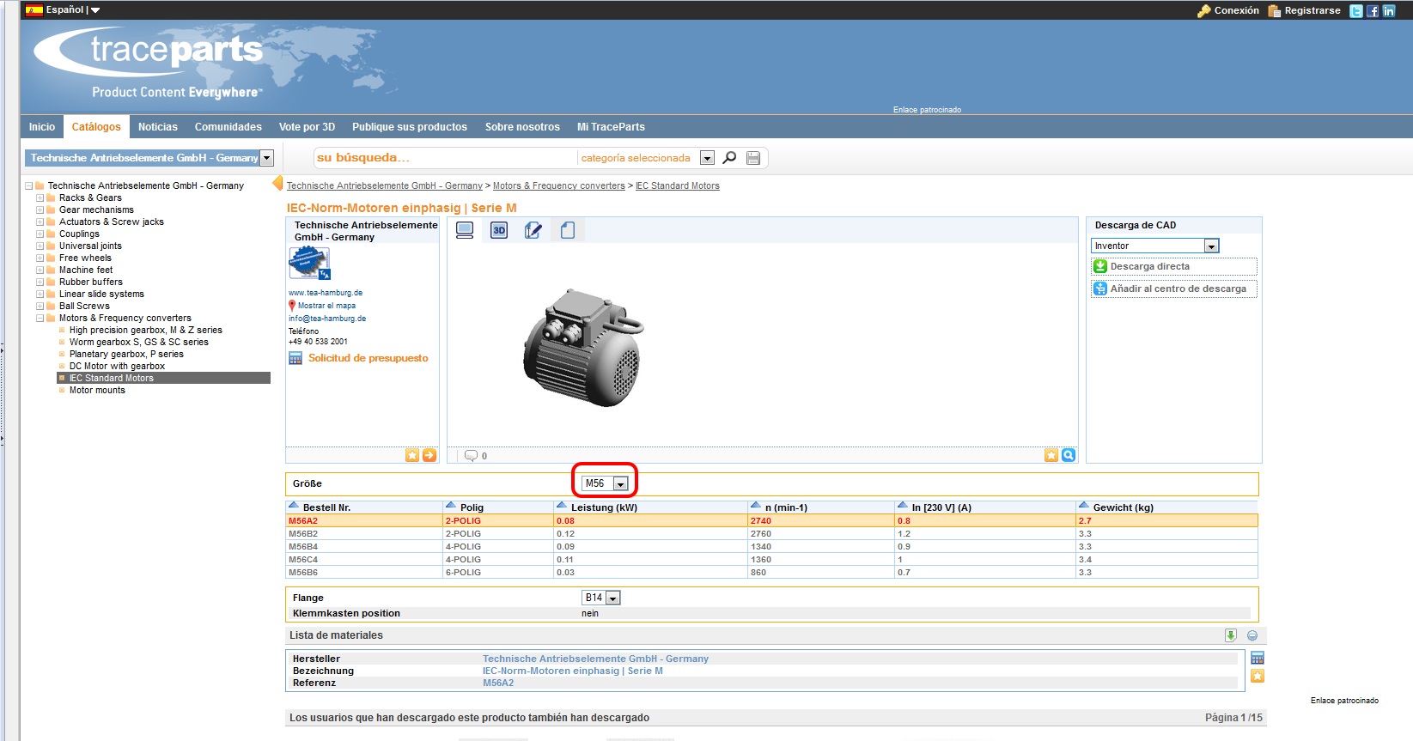Open Linear slide systems tree item
The width and height of the screenshot is (1413, 741).
101,295
